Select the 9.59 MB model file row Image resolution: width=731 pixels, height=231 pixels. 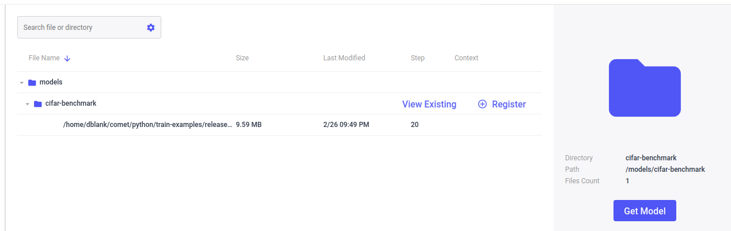pos(147,125)
